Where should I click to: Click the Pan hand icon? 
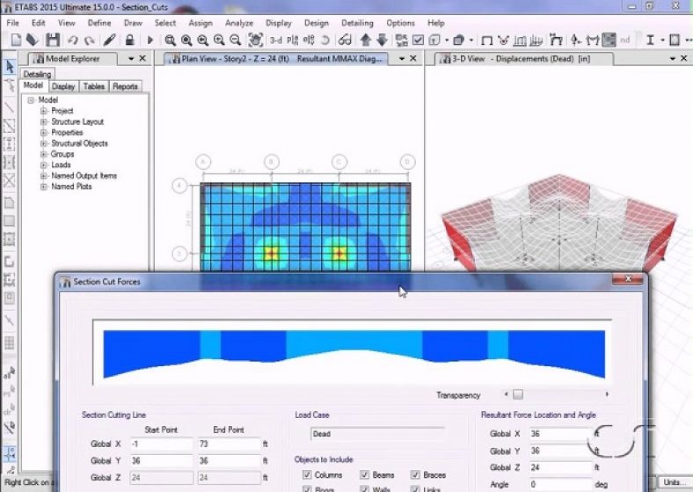point(255,40)
